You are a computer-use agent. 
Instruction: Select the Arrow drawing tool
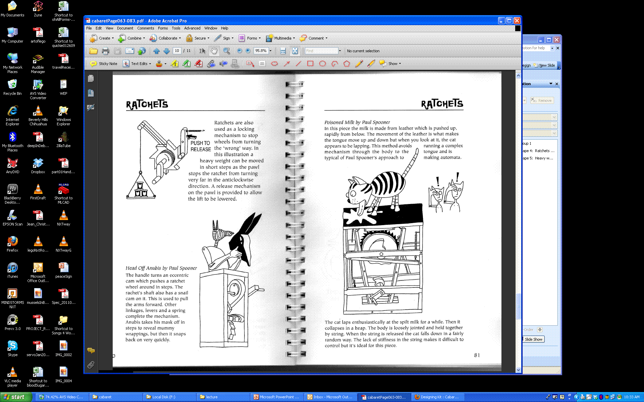click(286, 64)
